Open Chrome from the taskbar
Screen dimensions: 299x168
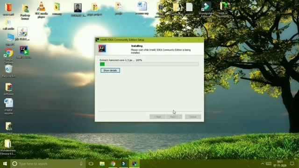click(113, 164)
